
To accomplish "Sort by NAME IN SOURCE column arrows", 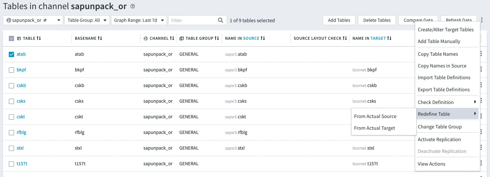I will 263,38.
